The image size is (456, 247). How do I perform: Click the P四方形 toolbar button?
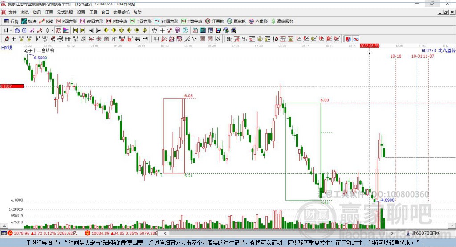67,21
